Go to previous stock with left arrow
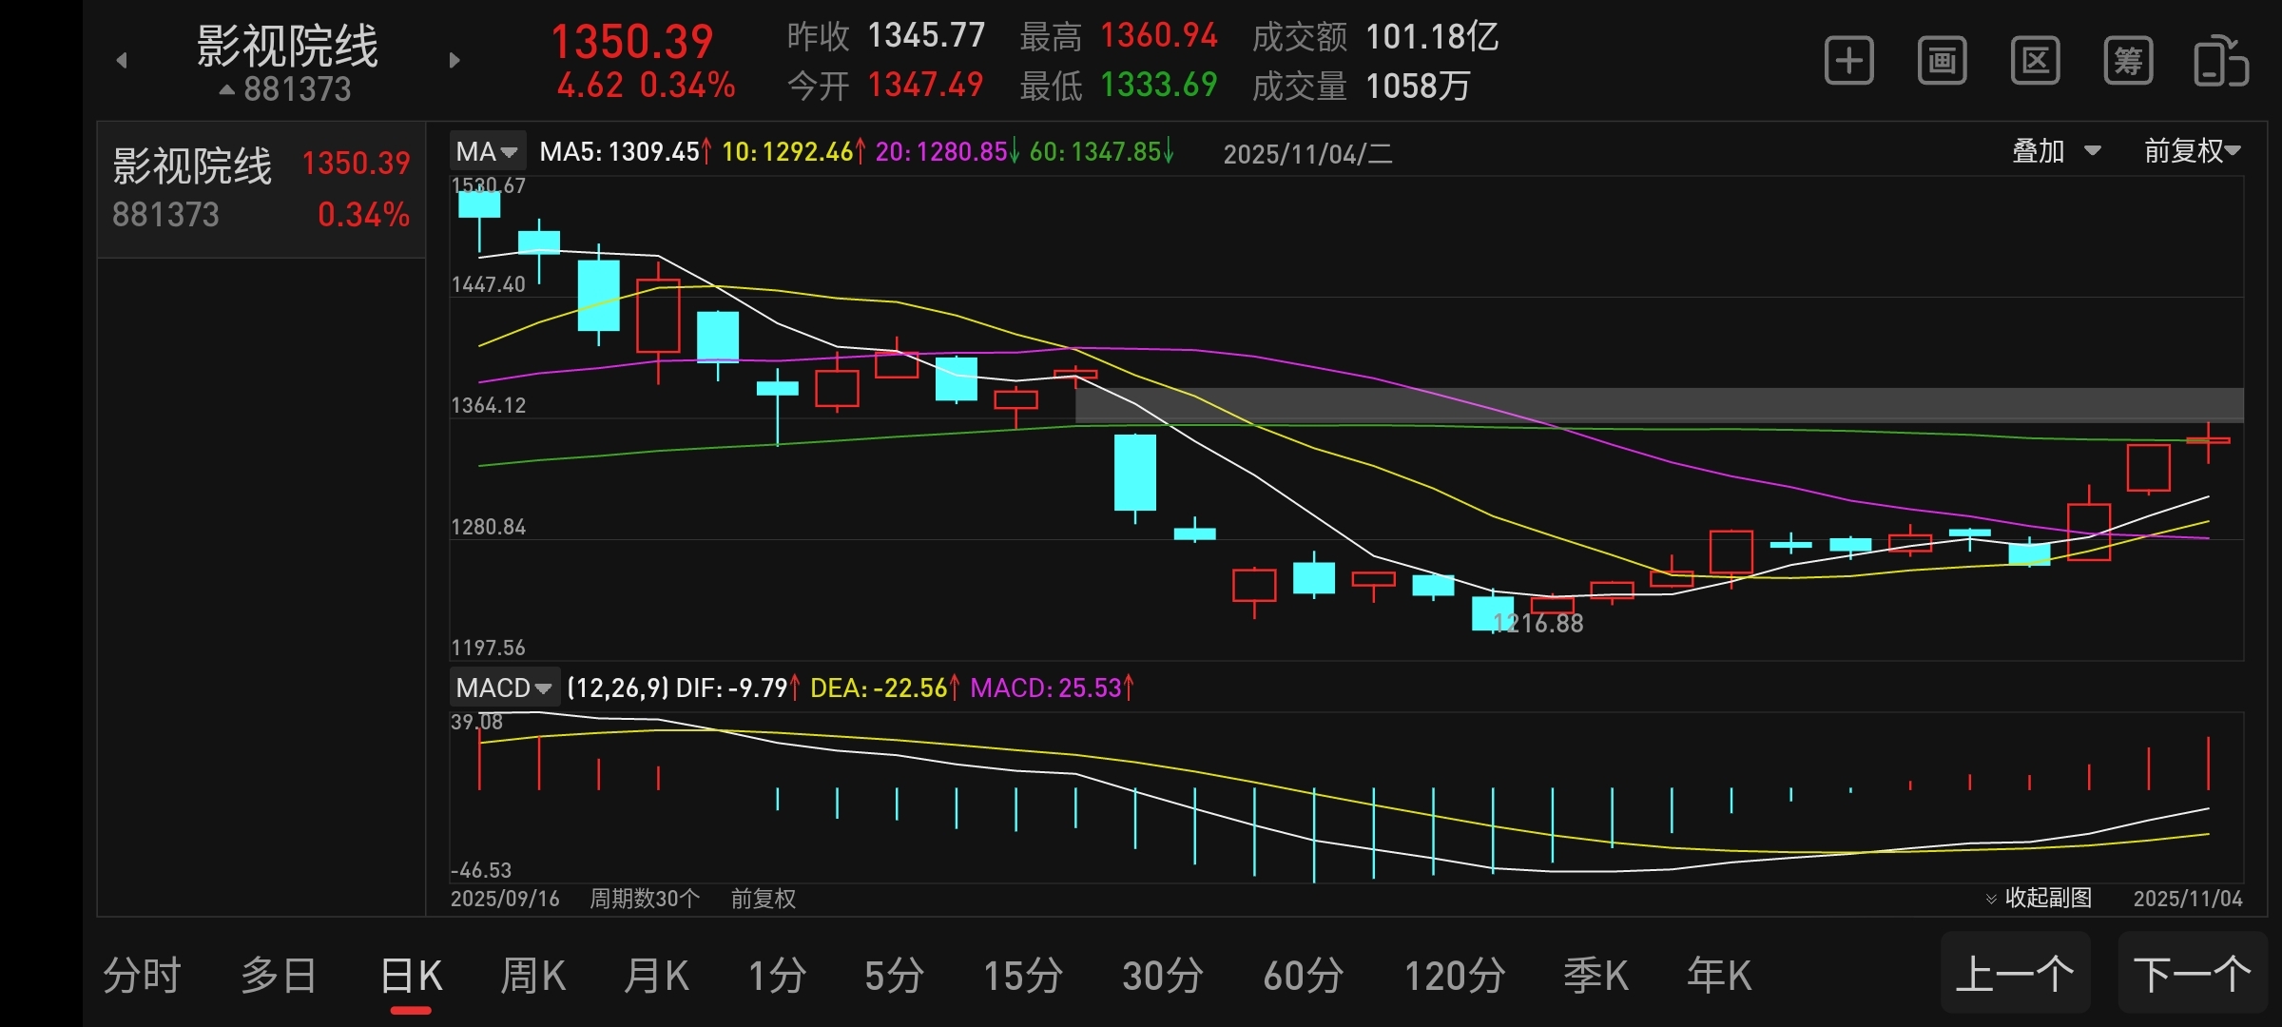2282x1027 pixels. coord(122,61)
